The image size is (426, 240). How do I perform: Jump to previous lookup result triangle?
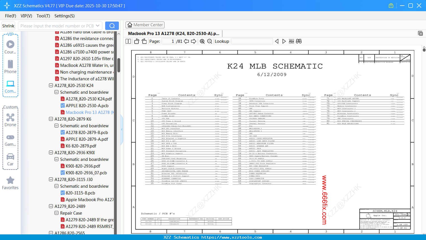(277, 41)
